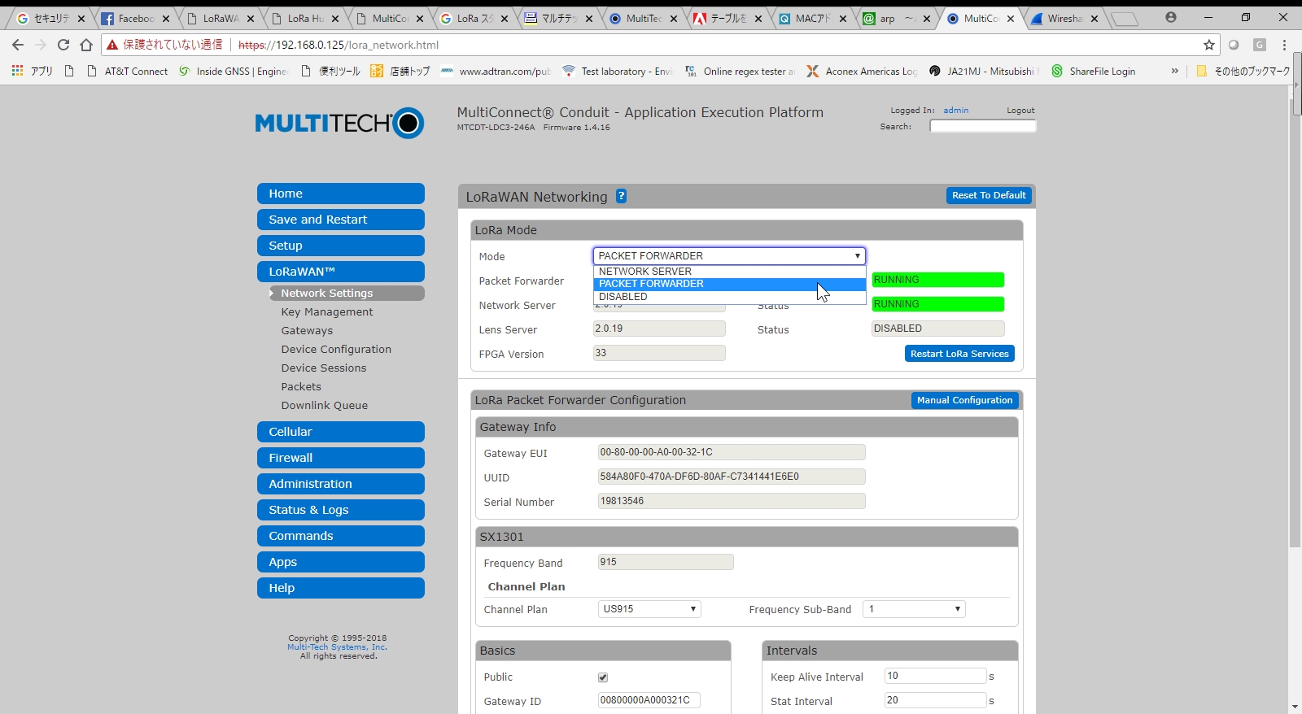Click Save and Restart in sidebar
The height and width of the screenshot is (714, 1302).
tap(341, 220)
